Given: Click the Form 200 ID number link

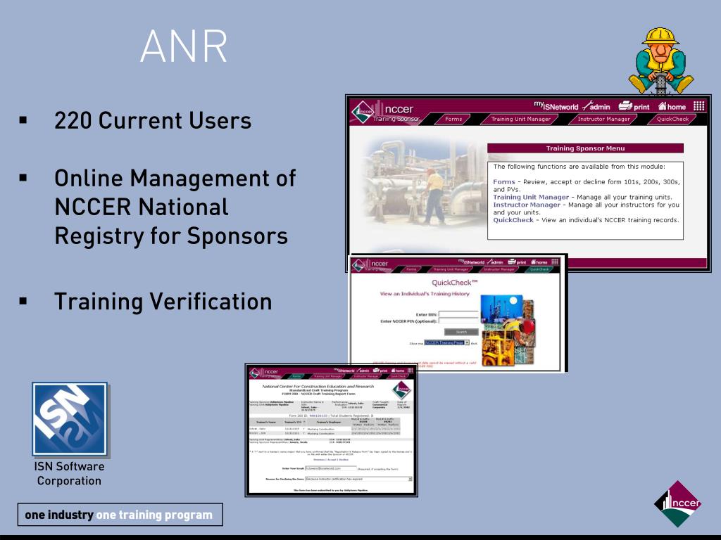Looking at the screenshot, I should pos(318,416).
